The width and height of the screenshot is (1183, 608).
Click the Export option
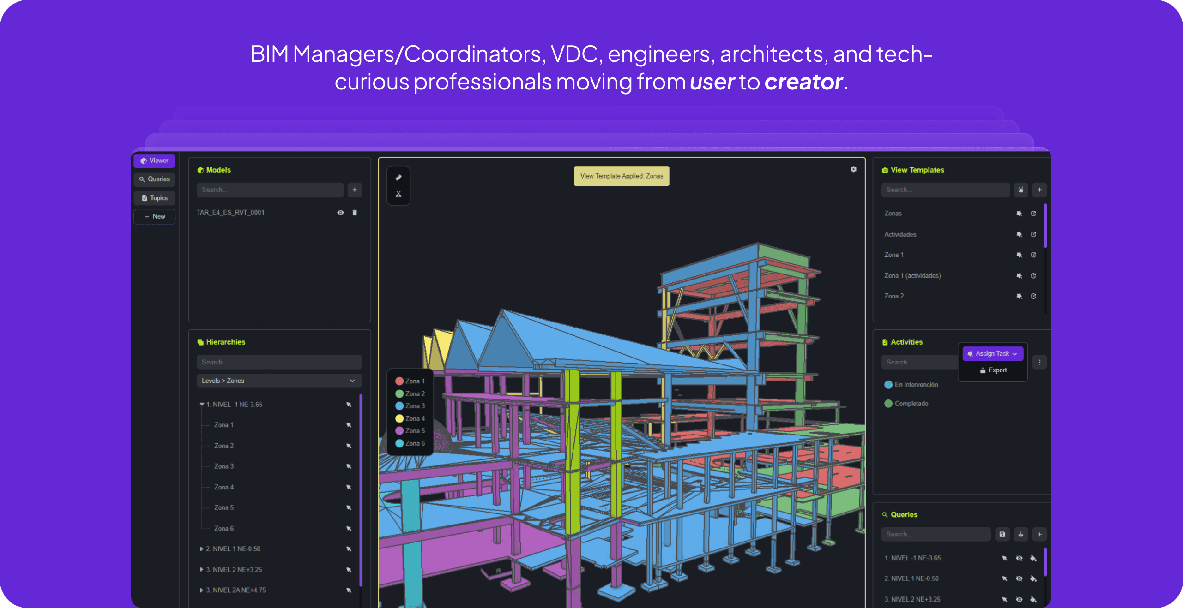tap(993, 370)
